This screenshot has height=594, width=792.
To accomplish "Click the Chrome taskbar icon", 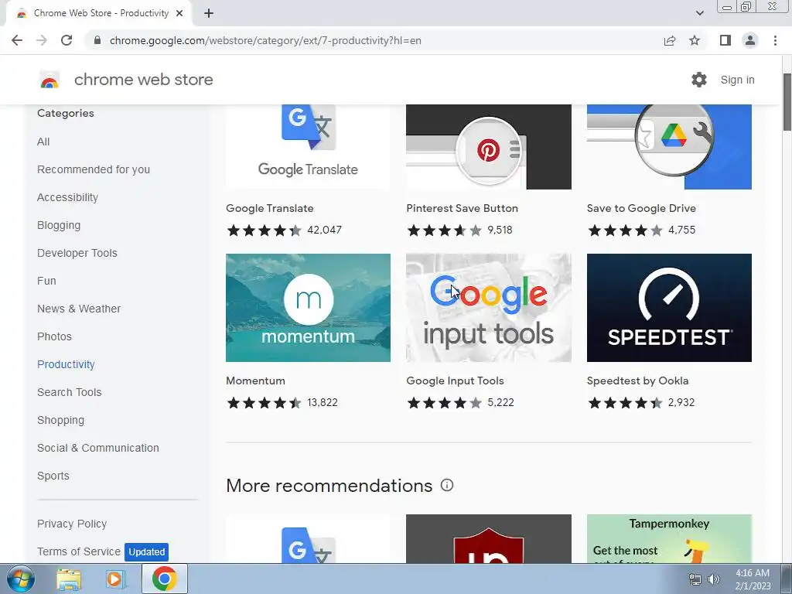I will pyautogui.click(x=164, y=579).
